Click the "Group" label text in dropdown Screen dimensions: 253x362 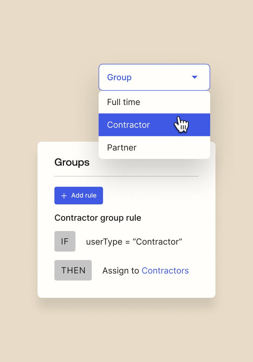click(119, 77)
